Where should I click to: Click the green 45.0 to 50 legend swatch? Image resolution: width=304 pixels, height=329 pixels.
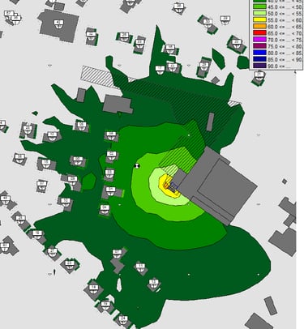pos(259,6)
